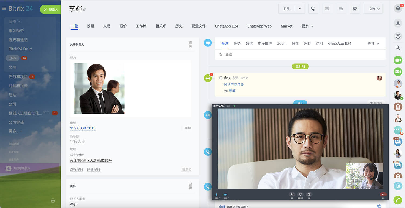Image resolution: width=405 pixels, height=208 pixels.
Task: Collapse the 协作 sidebar section
Action: pos(15,22)
